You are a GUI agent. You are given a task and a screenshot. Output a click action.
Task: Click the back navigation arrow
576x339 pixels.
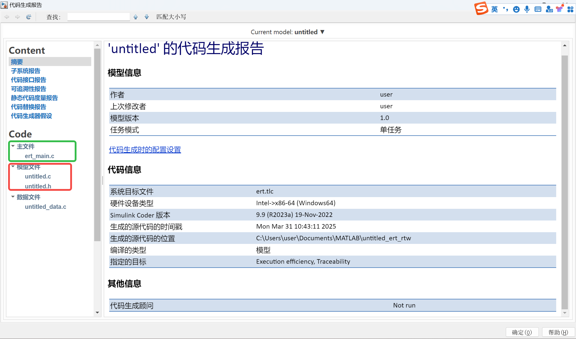(x=7, y=17)
